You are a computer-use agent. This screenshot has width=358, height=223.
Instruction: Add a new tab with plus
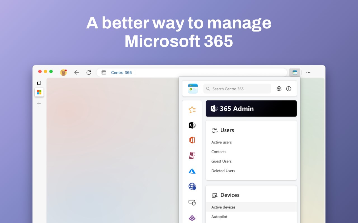click(39, 103)
